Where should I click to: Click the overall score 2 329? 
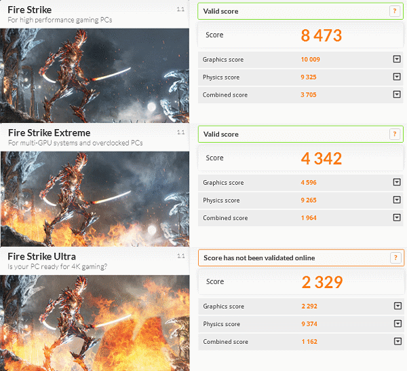coord(322,282)
